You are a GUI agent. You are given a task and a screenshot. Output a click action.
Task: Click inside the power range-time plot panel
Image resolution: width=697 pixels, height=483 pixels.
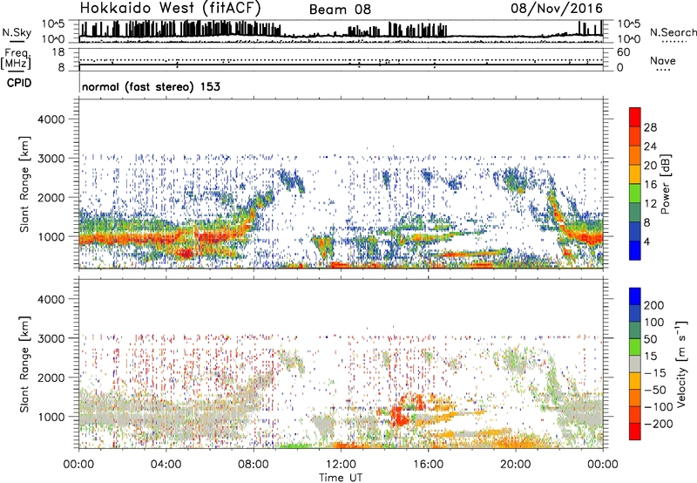[341, 184]
